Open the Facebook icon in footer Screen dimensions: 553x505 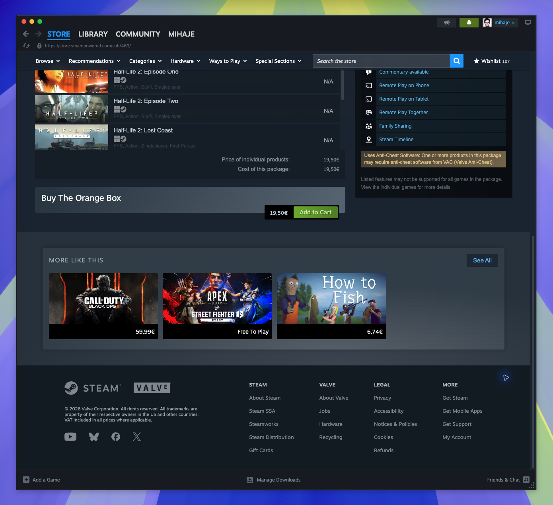(x=116, y=437)
